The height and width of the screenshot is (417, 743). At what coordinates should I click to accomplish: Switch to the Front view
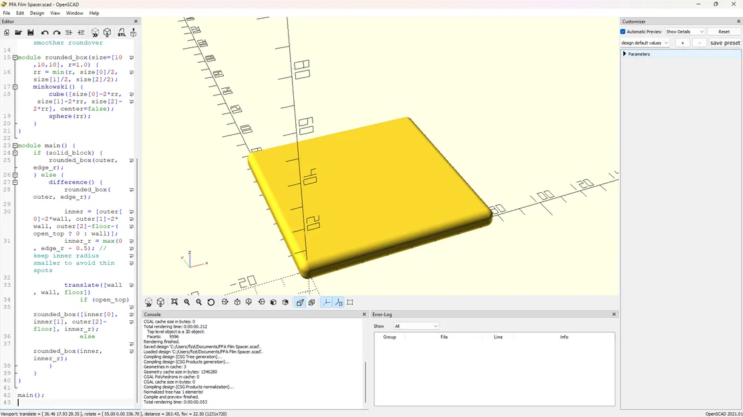tap(273, 302)
